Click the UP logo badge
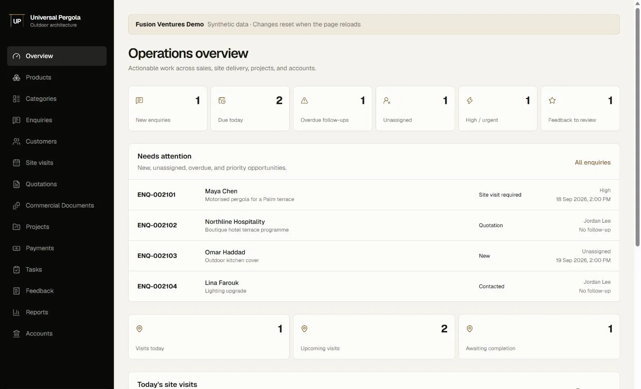This screenshot has height=389, width=641. click(17, 21)
